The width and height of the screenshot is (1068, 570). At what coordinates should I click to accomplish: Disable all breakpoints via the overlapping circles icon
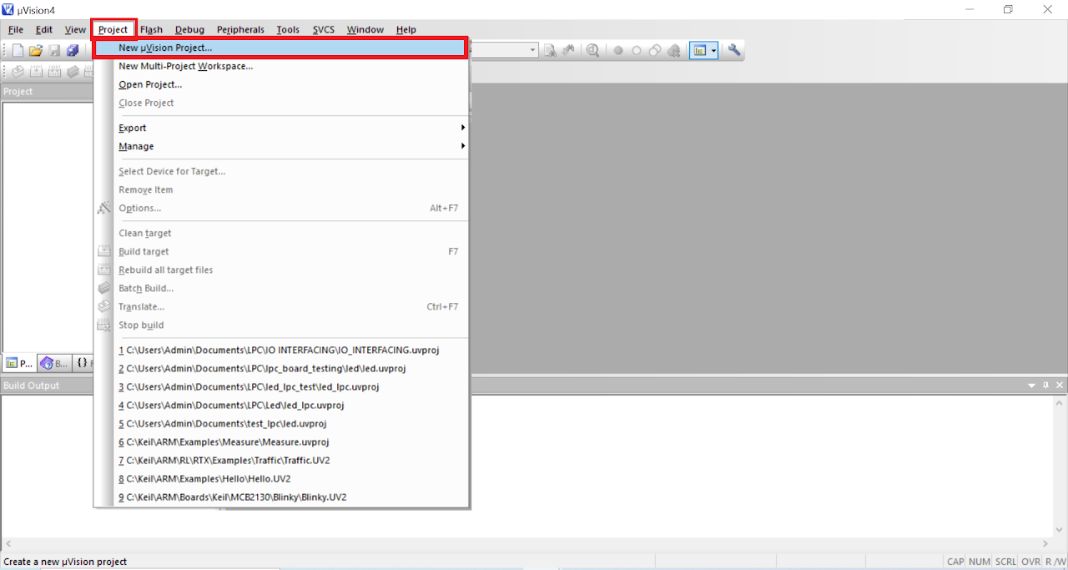point(654,50)
